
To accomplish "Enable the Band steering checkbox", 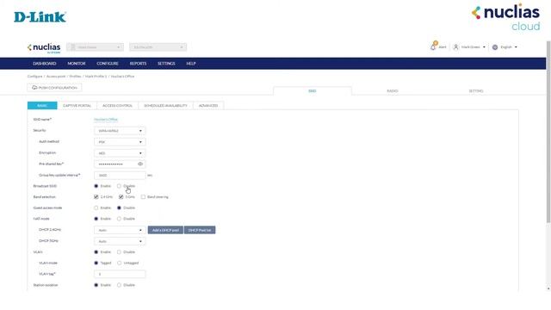I will click(x=143, y=197).
